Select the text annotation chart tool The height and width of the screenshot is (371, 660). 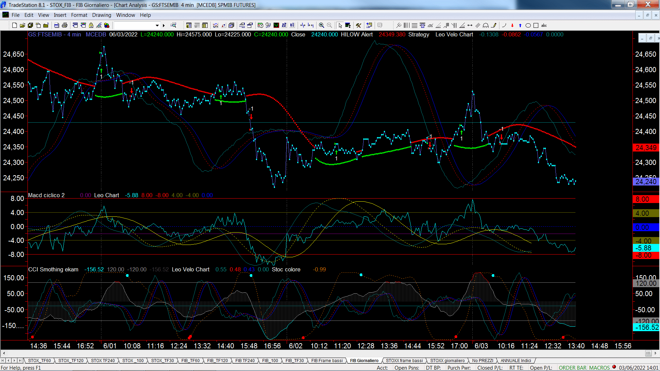pos(348,25)
